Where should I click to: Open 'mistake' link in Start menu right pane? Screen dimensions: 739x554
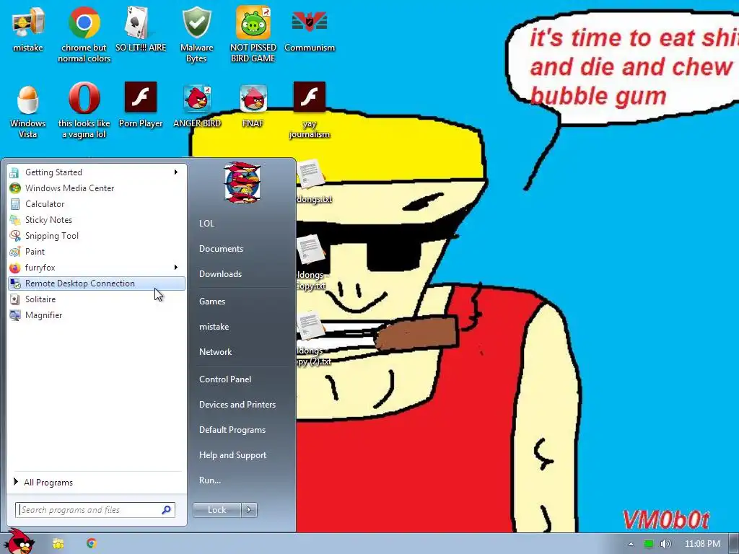pos(214,327)
